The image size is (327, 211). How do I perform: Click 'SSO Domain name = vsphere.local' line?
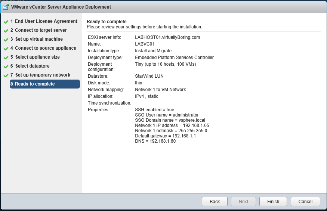(x=170, y=120)
